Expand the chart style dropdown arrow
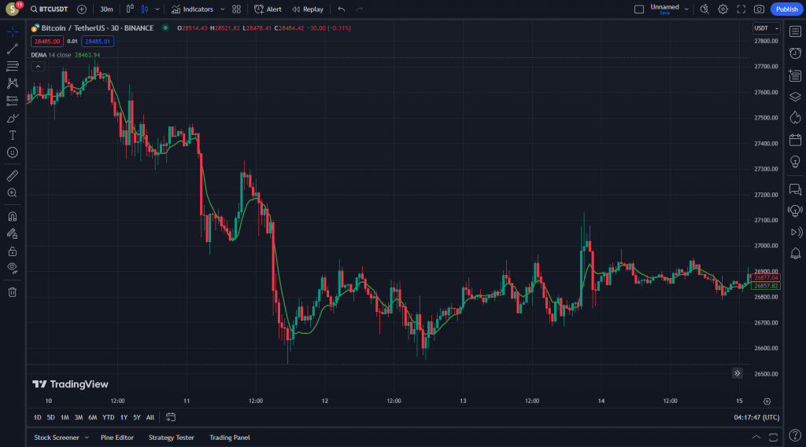806x447 pixels. pyautogui.click(x=157, y=9)
